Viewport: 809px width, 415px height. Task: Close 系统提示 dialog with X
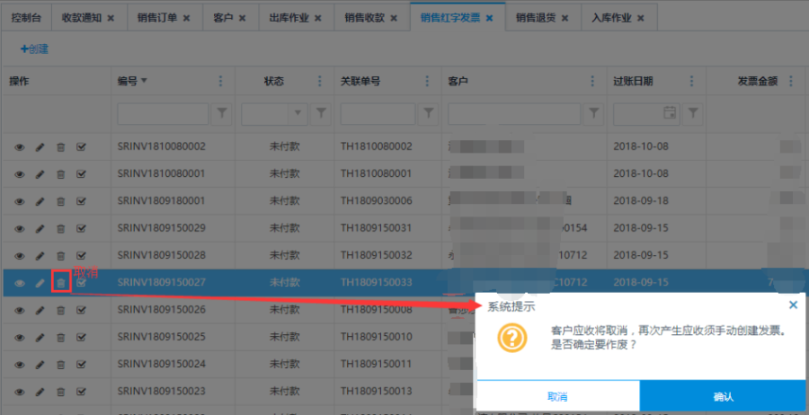(x=793, y=305)
